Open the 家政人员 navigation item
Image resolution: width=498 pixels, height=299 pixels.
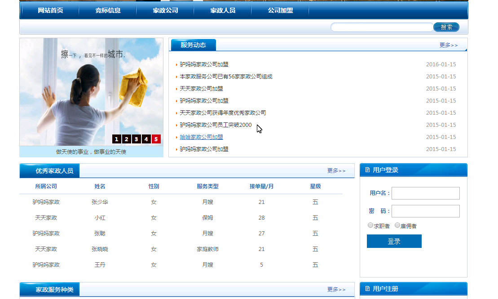point(223,10)
